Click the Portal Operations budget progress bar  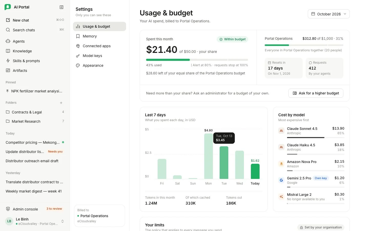tap(304, 45)
